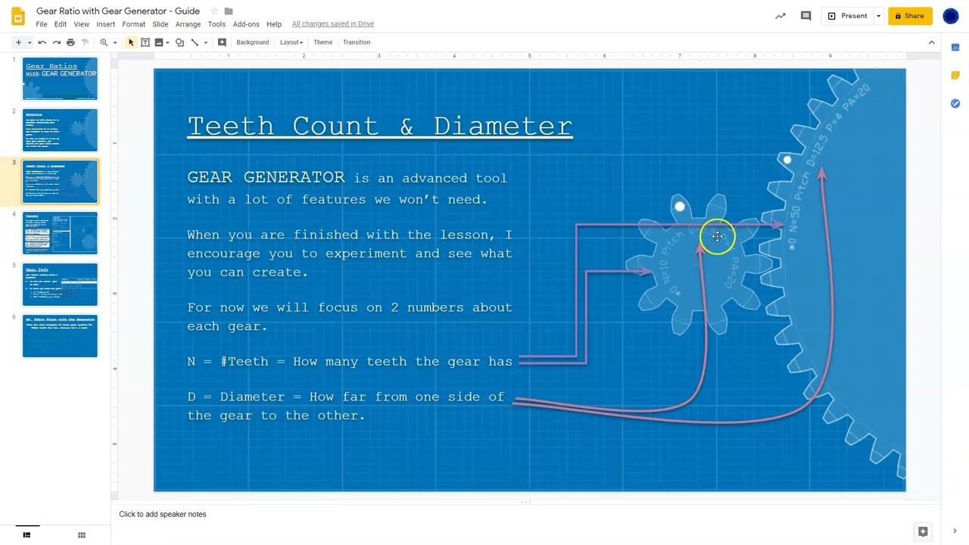Image resolution: width=969 pixels, height=545 pixels.
Task: Click the 'D = Diameter' paragraph text
Action: click(346, 406)
